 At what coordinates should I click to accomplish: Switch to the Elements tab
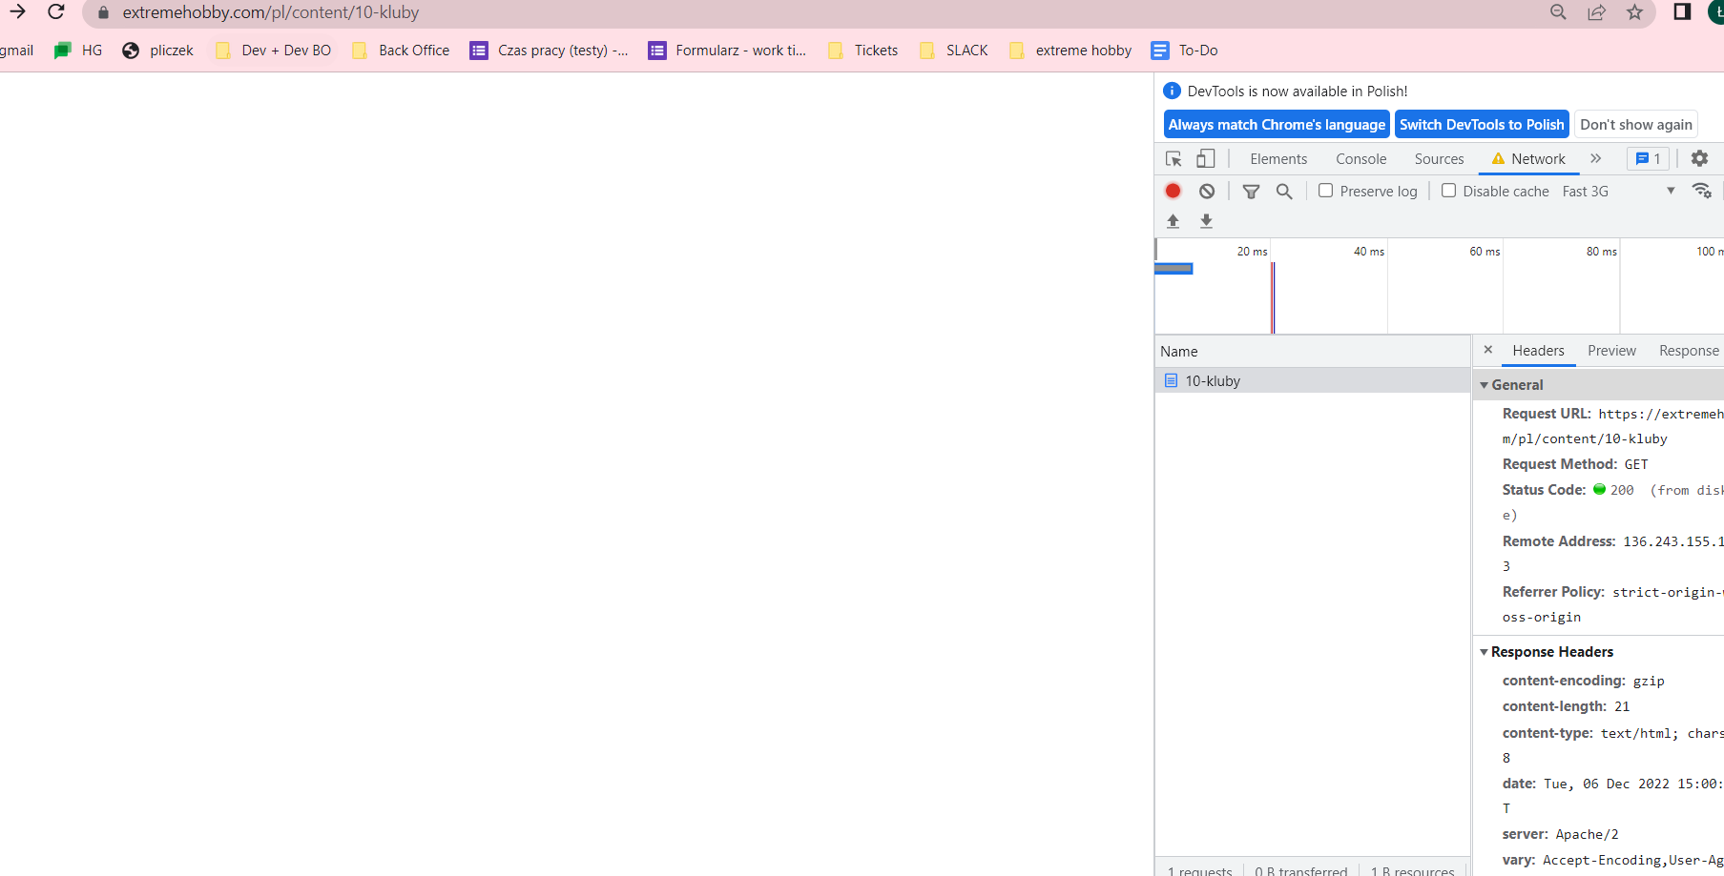click(x=1278, y=159)
